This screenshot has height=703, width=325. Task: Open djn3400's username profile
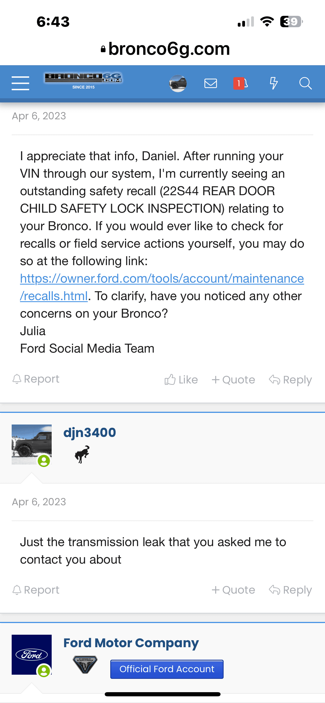pyautogui.click(x=89, y=432)
